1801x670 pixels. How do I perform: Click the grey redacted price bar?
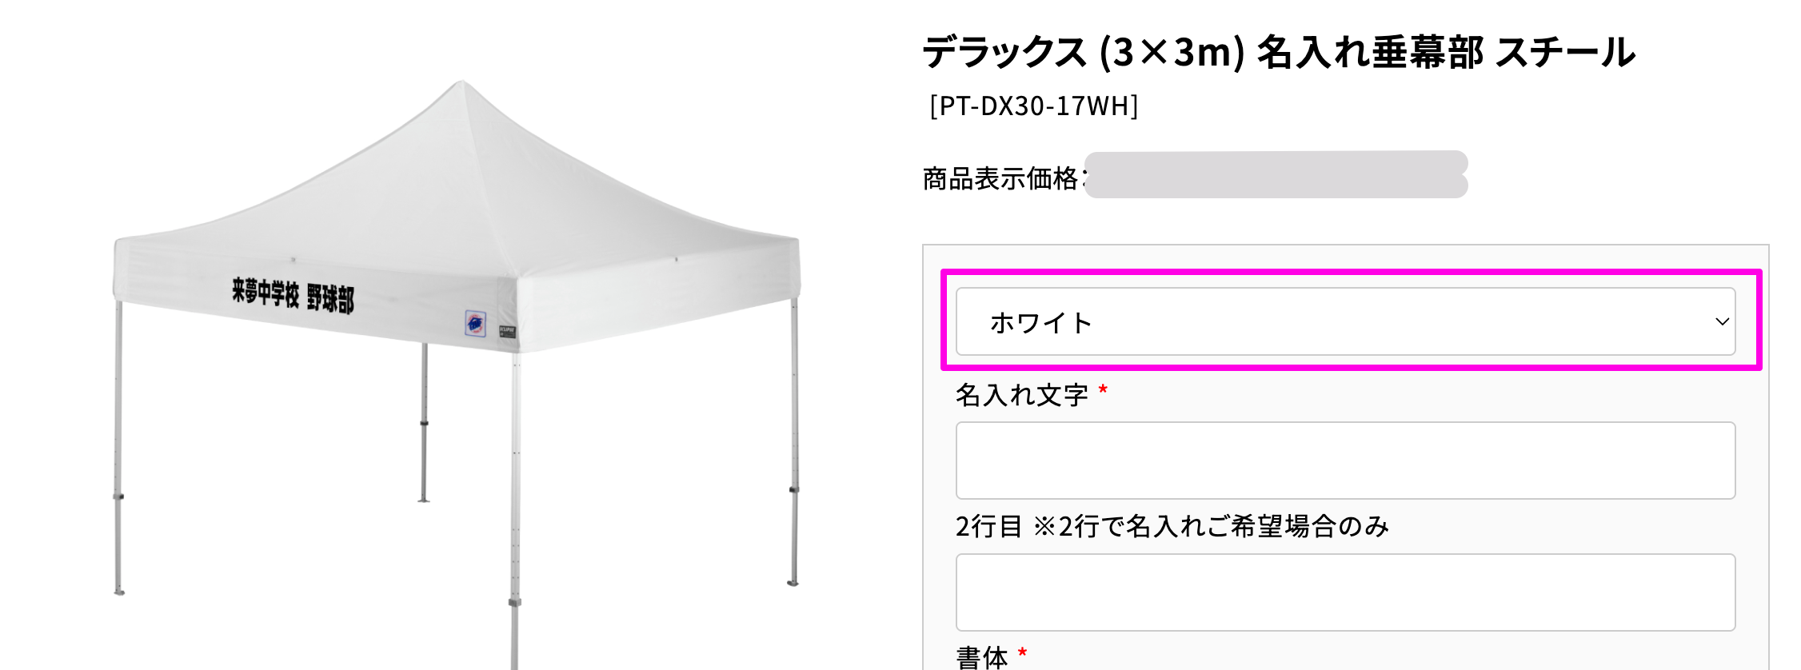tap(1276, 174)
